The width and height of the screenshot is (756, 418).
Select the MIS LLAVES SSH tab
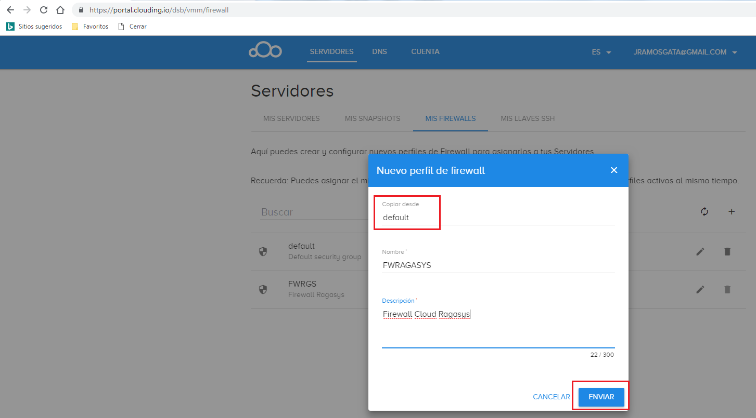click(527, 118)
